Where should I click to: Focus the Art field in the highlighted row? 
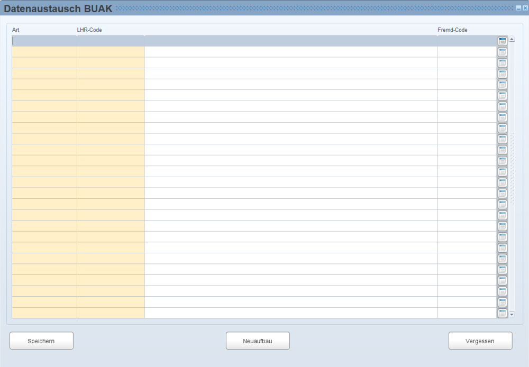click(x=44, y=41)
